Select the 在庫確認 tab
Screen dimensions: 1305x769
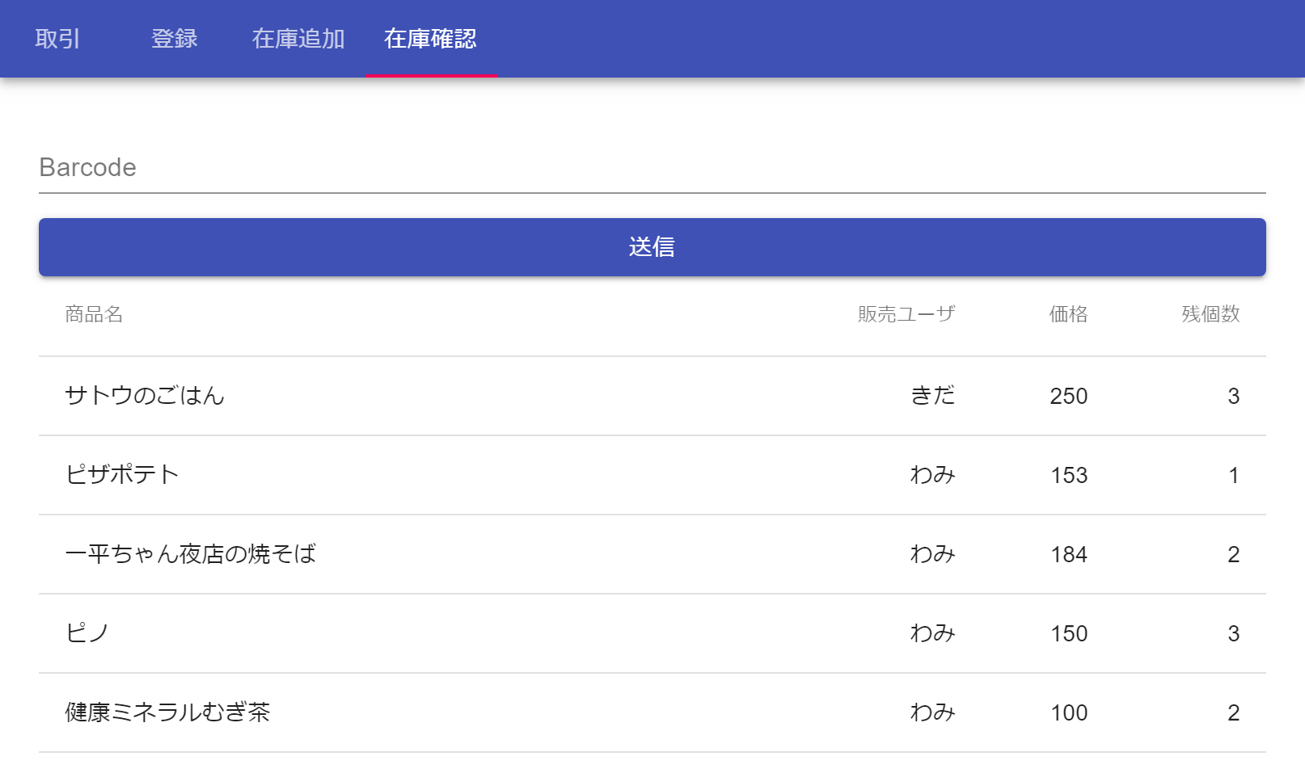(430, 39)
